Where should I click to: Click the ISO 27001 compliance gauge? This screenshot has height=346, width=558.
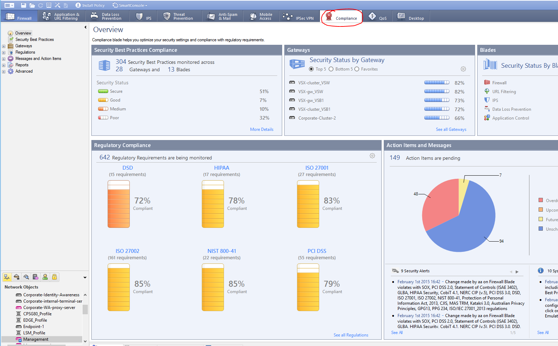click(308, 204)
